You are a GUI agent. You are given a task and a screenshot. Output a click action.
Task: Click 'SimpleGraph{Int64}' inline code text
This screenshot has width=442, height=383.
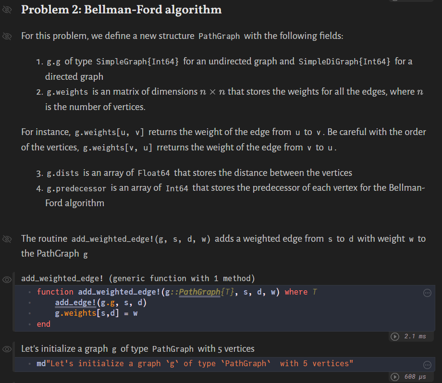(x=137, y=62)
